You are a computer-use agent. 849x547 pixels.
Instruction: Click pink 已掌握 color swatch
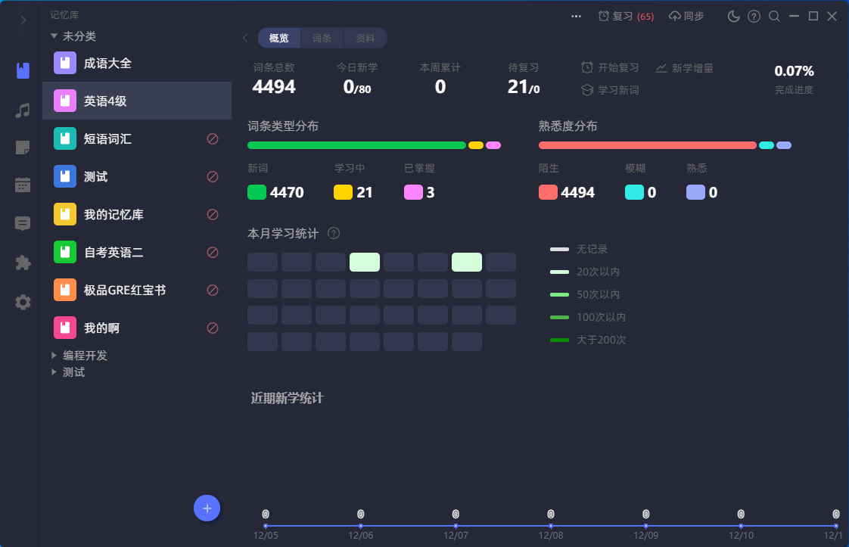(414, 192)
